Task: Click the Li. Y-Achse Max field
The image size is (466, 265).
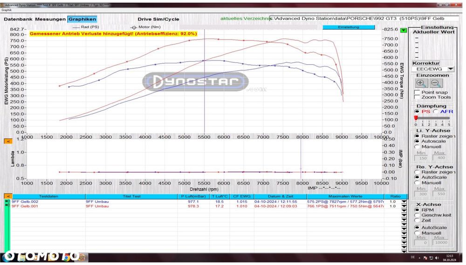Action: coord(439,158)
